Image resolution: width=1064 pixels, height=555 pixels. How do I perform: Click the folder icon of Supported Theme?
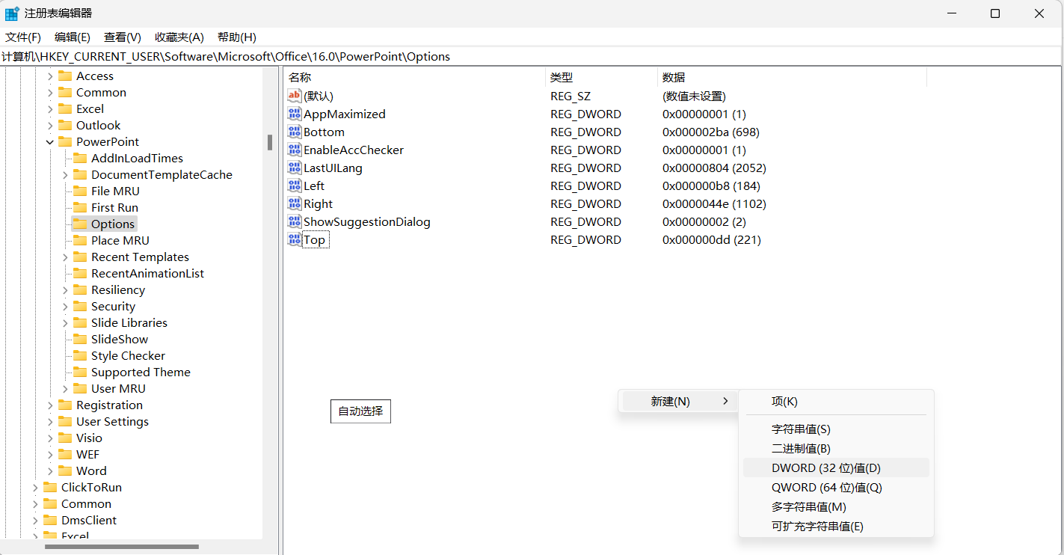tap(80, 372)
